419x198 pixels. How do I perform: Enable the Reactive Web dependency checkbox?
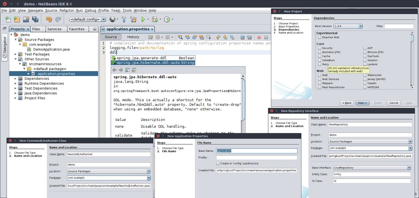(319, 37)
